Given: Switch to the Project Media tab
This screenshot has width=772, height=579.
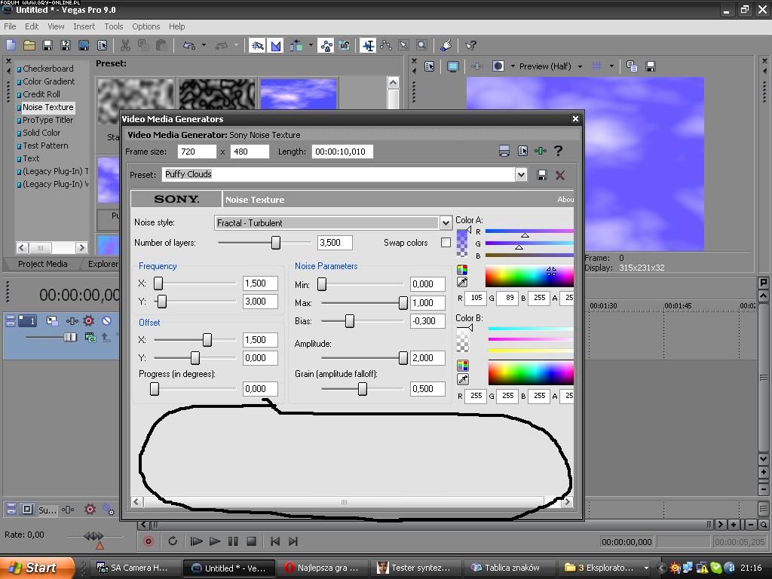Looking at the screenshot, I should (43, 264).
